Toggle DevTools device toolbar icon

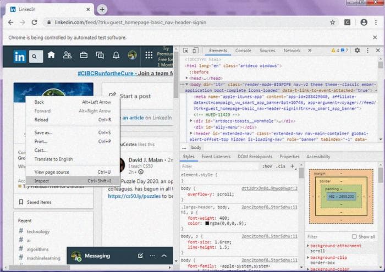(x=195, y=51)
